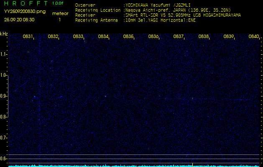Click the 0837 time tick label
Viewport: 263px width, 167px height.
click(x=179, y=37)
